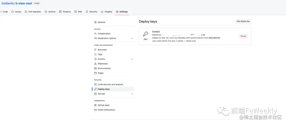Click the Wiki book icon
This screenshot has width=286, height=124.
(x=75, y=12)
